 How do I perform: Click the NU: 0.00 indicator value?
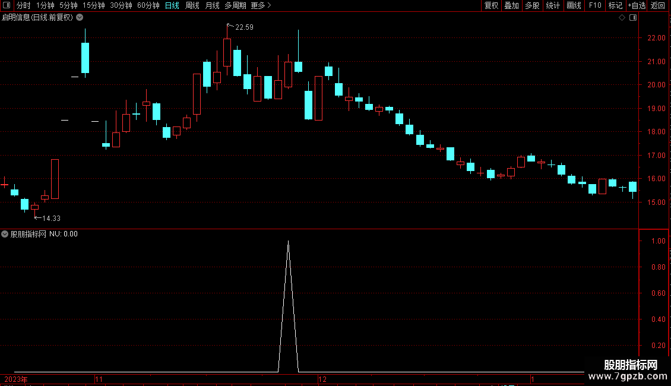[64, 234]
